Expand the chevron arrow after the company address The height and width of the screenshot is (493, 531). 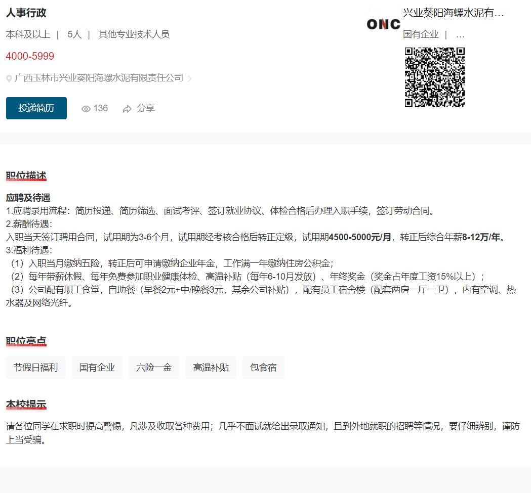(190, 78)
